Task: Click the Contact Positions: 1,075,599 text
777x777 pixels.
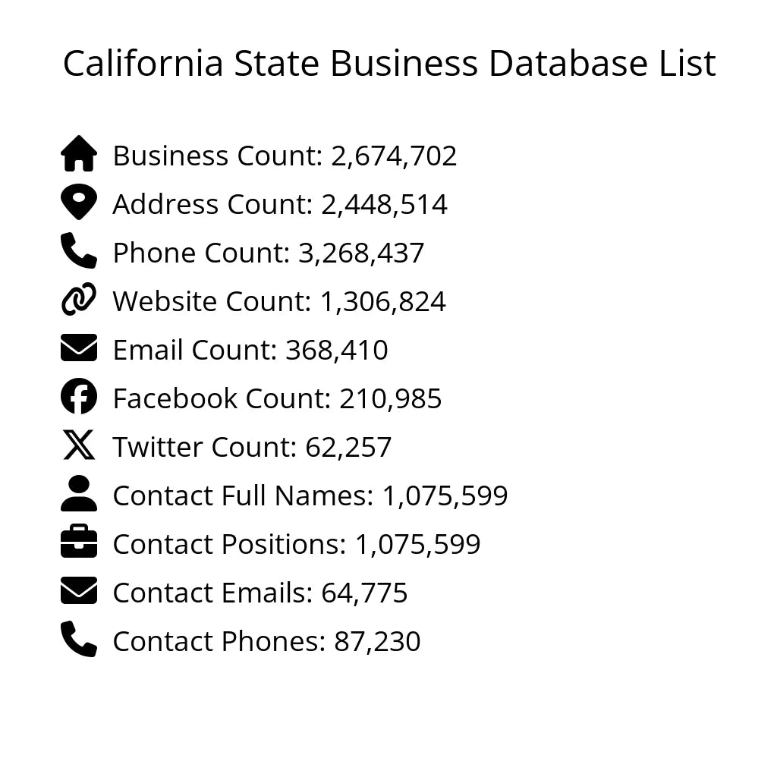Action: tap(296, 545)
